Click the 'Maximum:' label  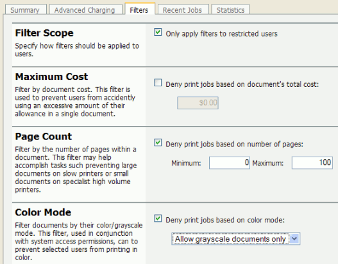point(268,163)
